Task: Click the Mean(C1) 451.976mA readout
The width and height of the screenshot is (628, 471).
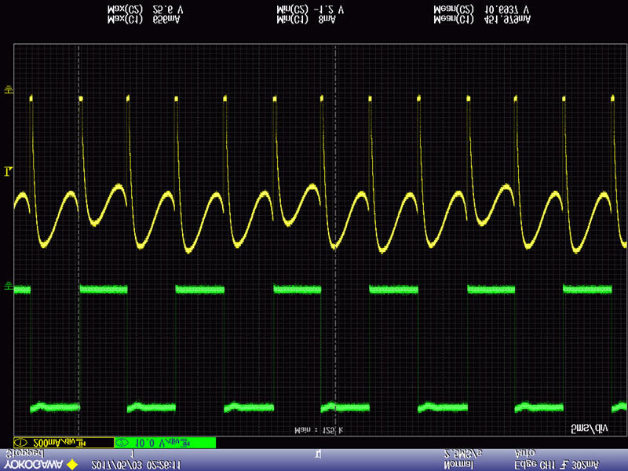Action: coord(482,20)
